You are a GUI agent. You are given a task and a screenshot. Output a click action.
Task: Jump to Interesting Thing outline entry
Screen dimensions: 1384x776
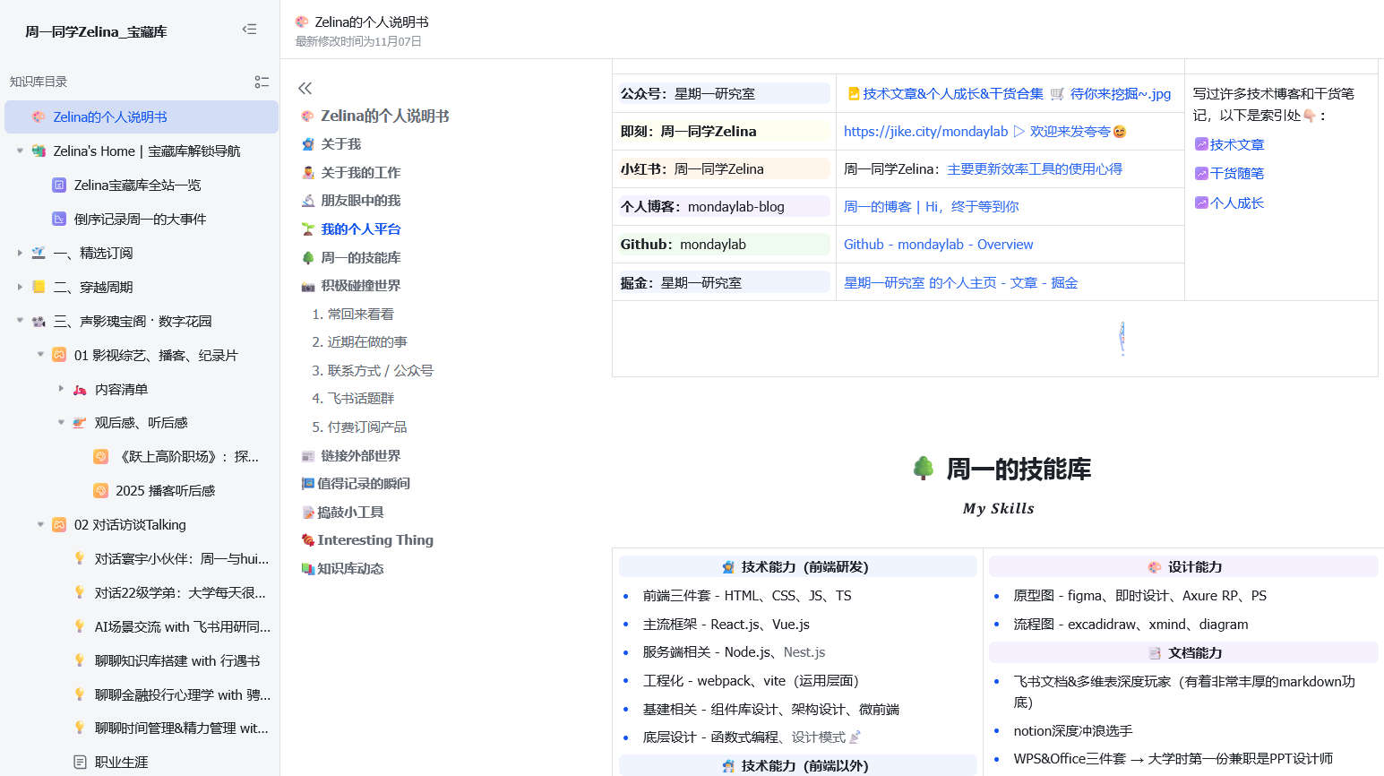pyautogui.click(x=374, y=539)
